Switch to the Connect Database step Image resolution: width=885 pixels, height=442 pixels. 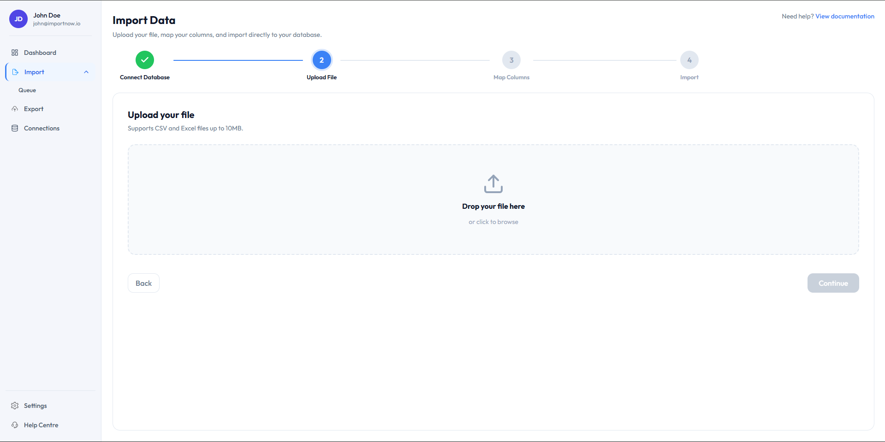click(144, 77)
